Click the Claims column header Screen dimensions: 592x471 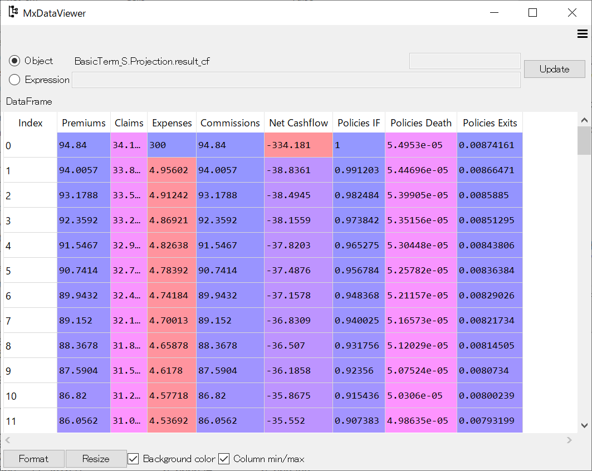point(129,122)
